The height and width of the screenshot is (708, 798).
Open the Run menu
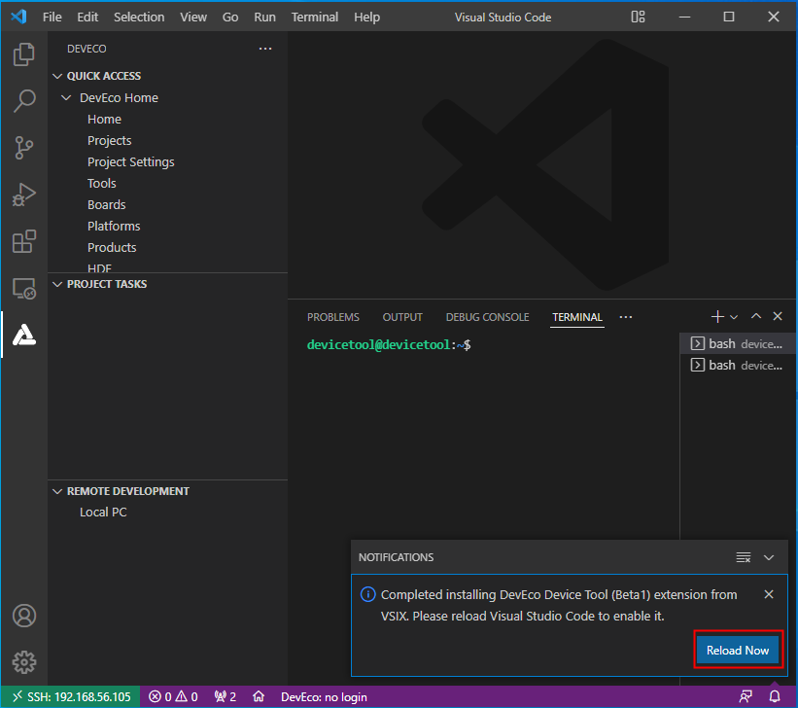(264, 17)
